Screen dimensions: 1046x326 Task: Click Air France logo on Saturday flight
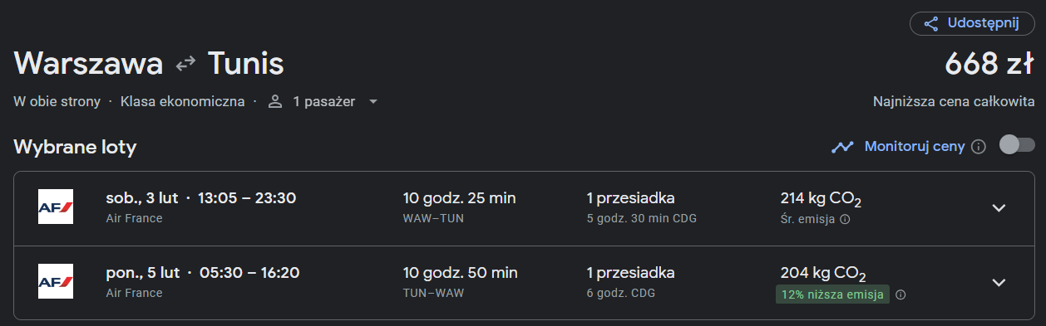56,207
